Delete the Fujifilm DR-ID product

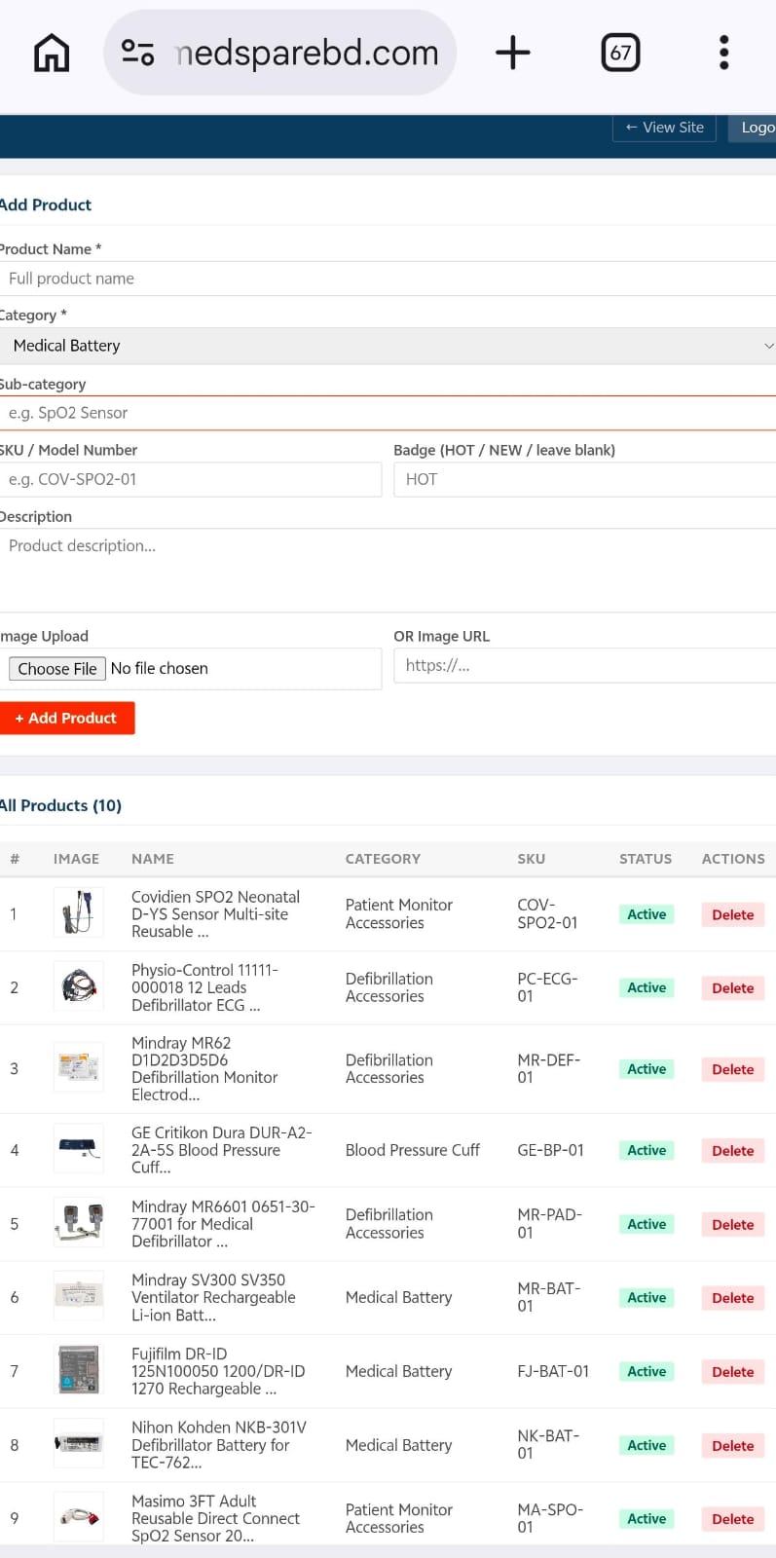point(732,1371)
